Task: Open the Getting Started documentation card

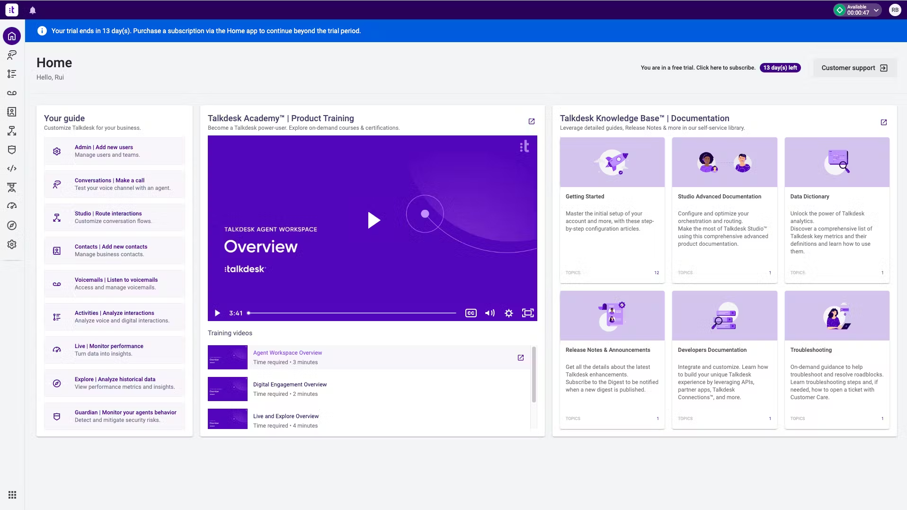Action: 612,210
